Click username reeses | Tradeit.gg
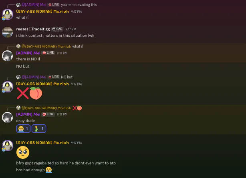This screenshot has height=178, width=246. tap(33, 29)
